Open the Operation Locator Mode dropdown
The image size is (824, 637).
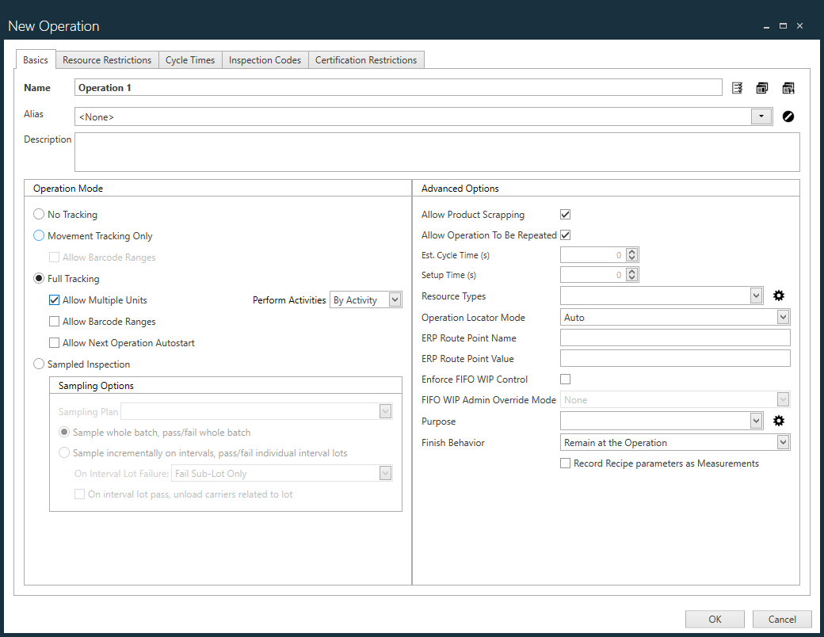click(x=783, y=316)
